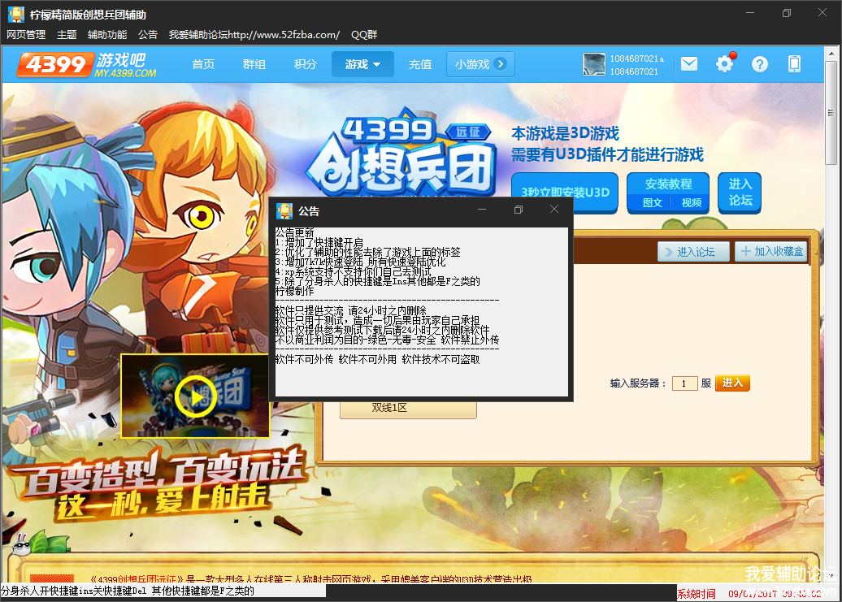
Task: Click the 3秒立即安装U3D button
Action: [x=565, y=193]
